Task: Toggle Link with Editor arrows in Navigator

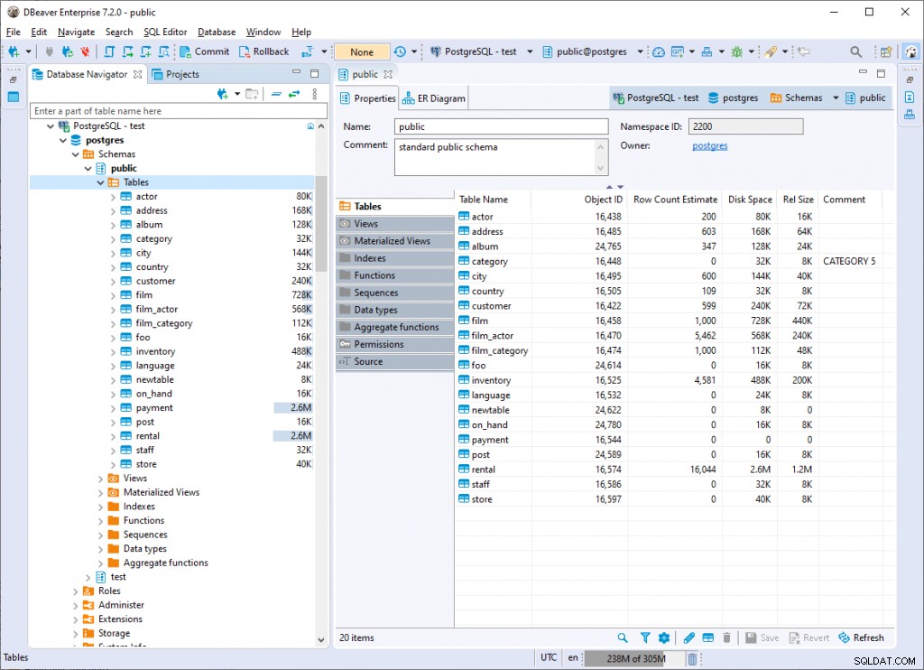Action: (x=294, y=94)
